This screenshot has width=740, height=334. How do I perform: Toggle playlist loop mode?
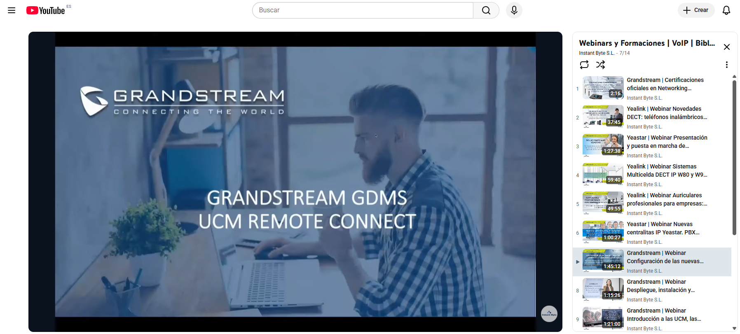click(x=584, y=65)
